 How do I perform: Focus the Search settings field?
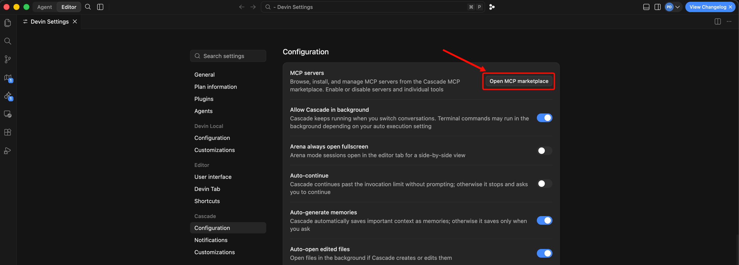[x=228, y=56]
